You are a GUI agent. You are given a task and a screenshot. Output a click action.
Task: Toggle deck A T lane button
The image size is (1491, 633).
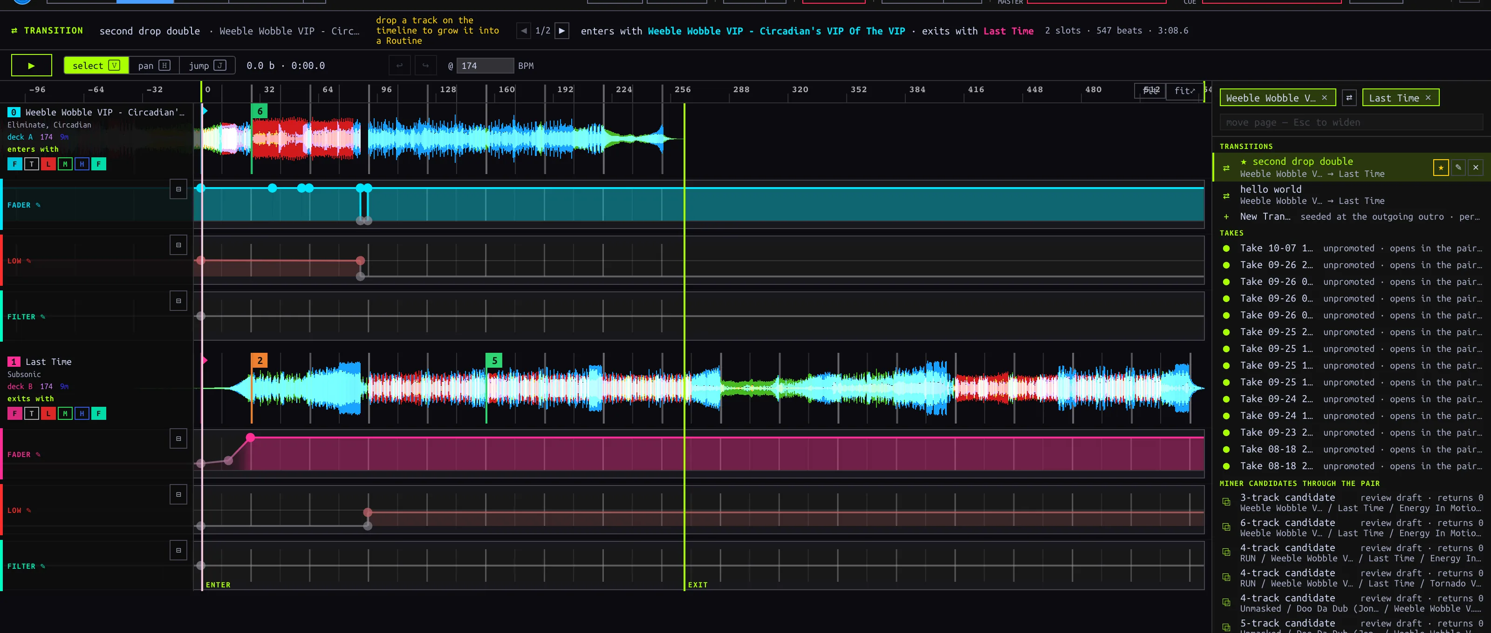tap(31, 164)
